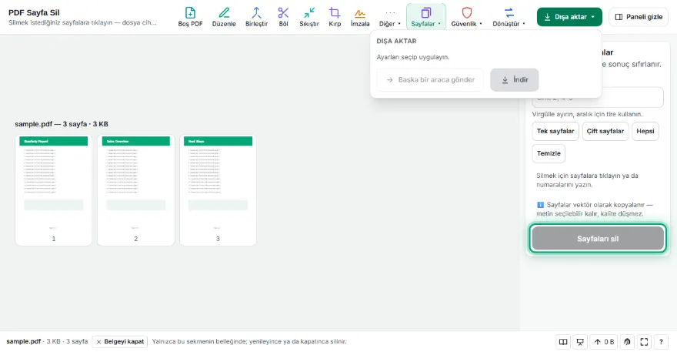
Task: Click the Paneli gizle button
Action: click(x=639, y=17)
